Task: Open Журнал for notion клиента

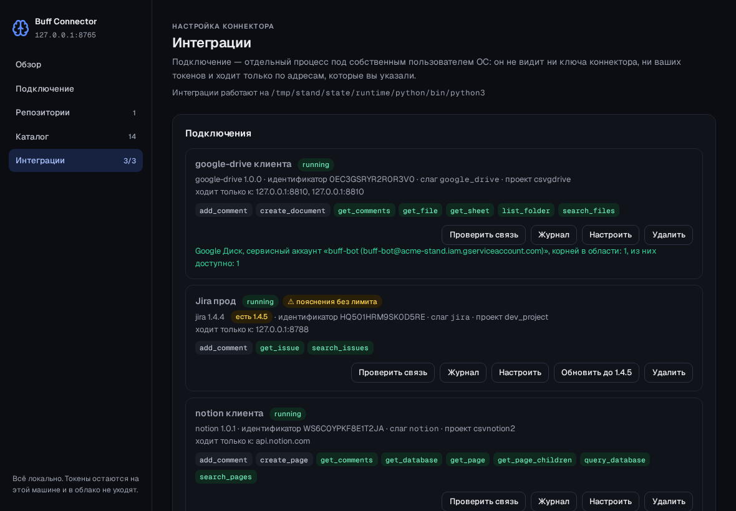Action: point(553,501)
